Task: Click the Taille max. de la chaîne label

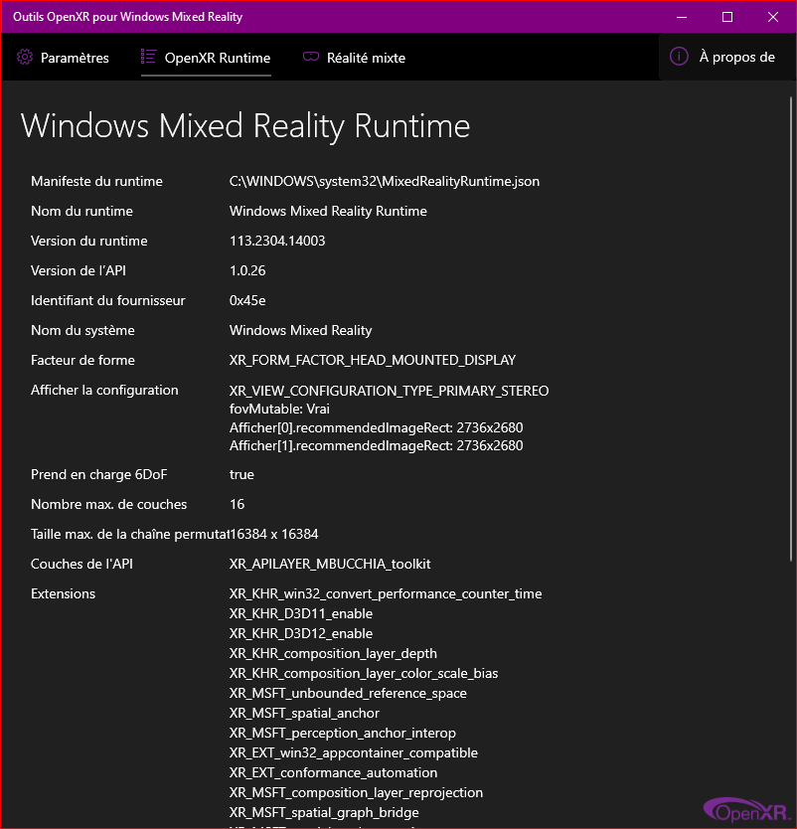Action: 130,535
